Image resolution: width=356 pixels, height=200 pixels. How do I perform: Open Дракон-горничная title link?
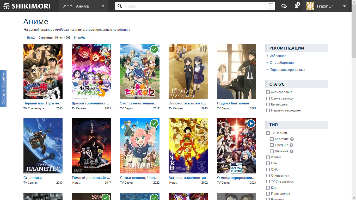pyautogui.click(x=90, y=103)
